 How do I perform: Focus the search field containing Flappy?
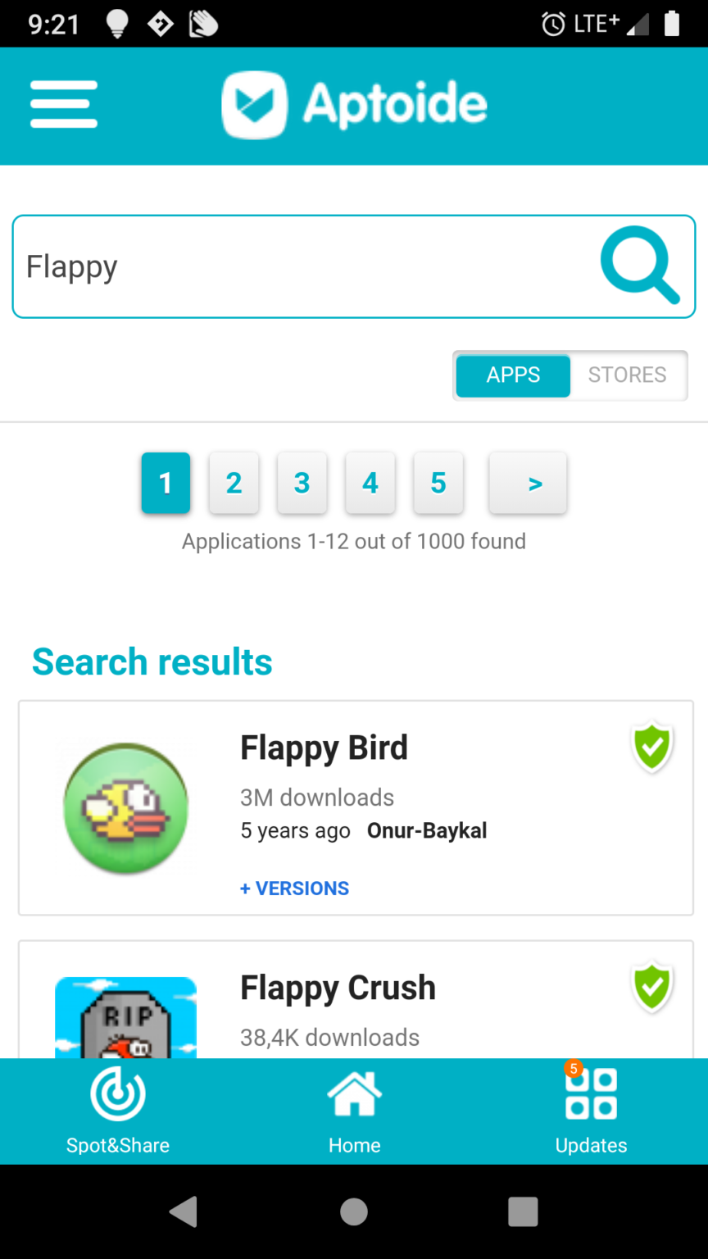(x=303, y=266)
